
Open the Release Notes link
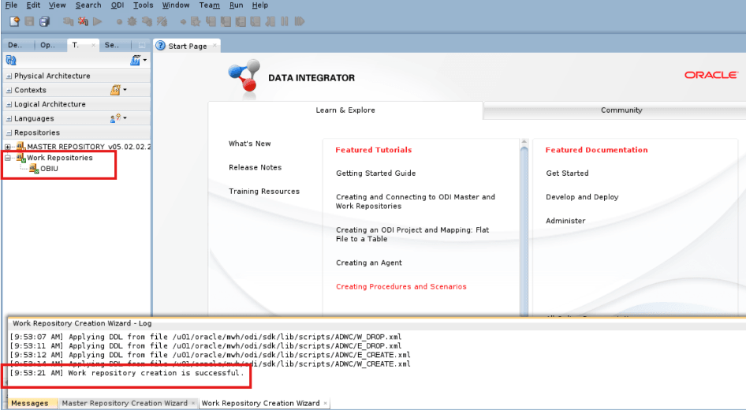click(255, 167)
